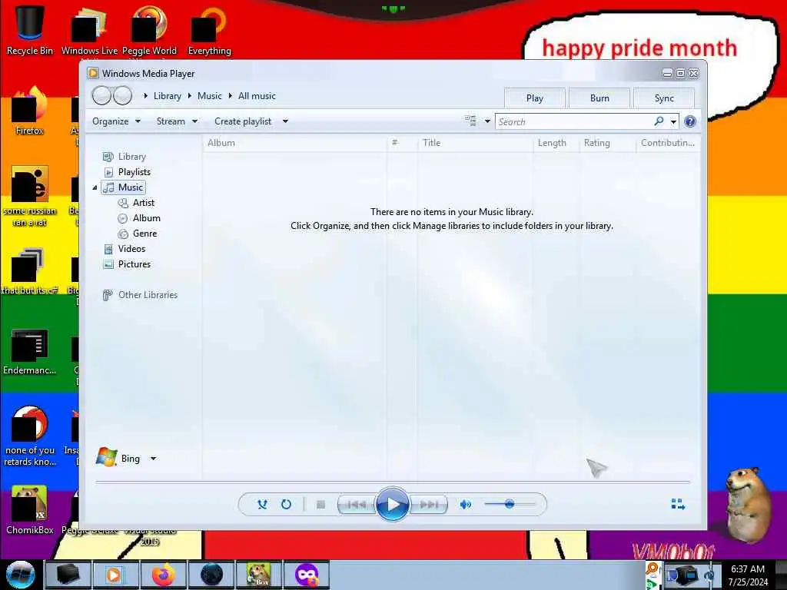Click the Bing online store logo

107,457
